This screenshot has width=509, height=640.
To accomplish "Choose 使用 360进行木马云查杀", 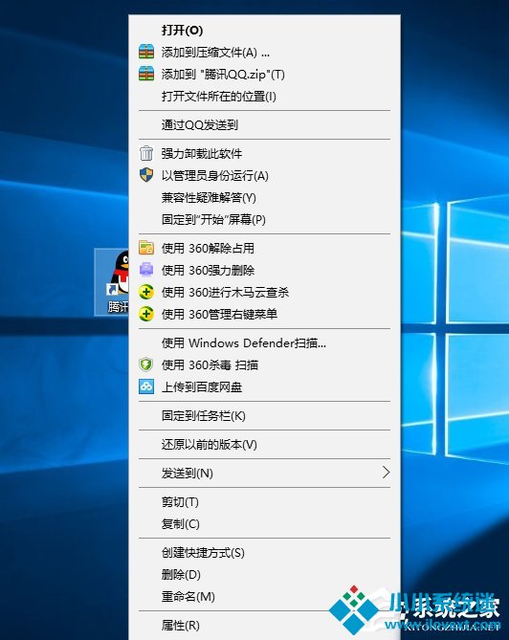I will click(x=264, y=292).
